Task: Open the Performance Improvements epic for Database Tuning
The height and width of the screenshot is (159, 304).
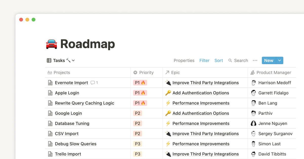Action: tap(201, 123)
